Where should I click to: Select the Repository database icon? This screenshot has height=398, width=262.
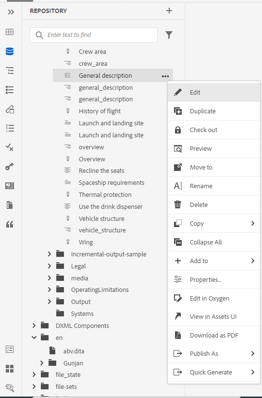[10, 51]
